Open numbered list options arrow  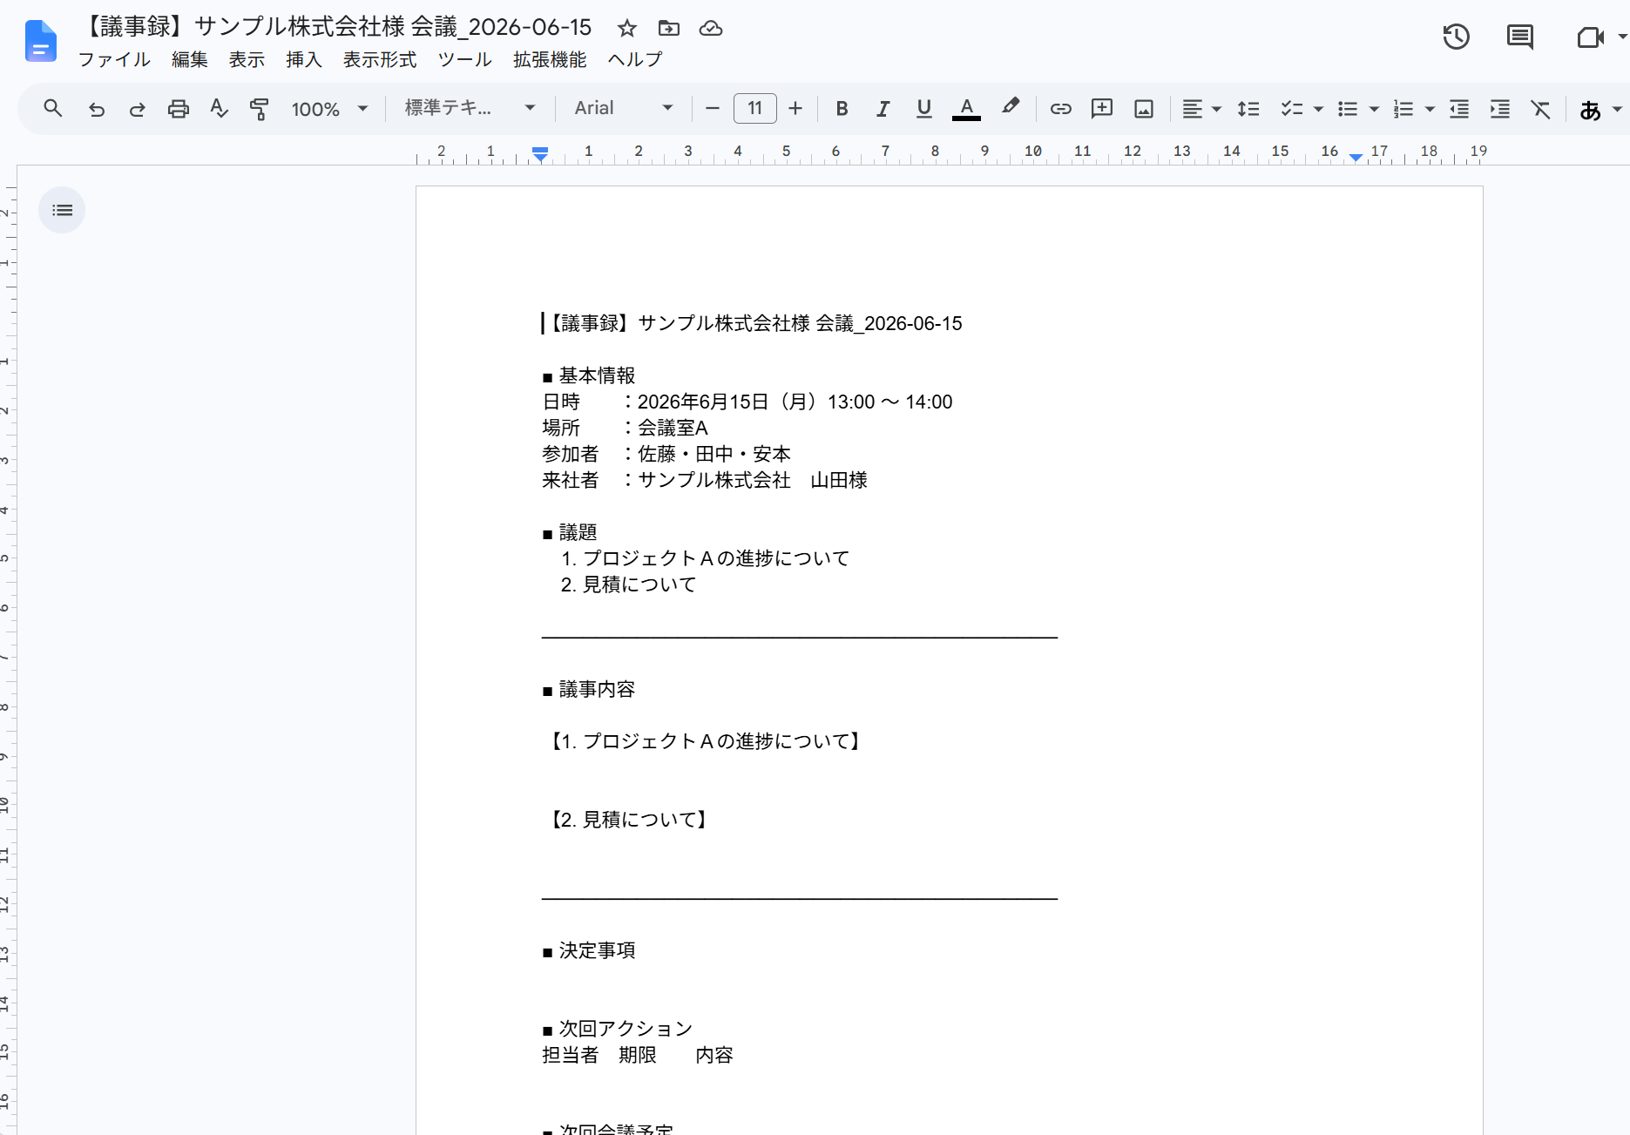pos(1430,109)
